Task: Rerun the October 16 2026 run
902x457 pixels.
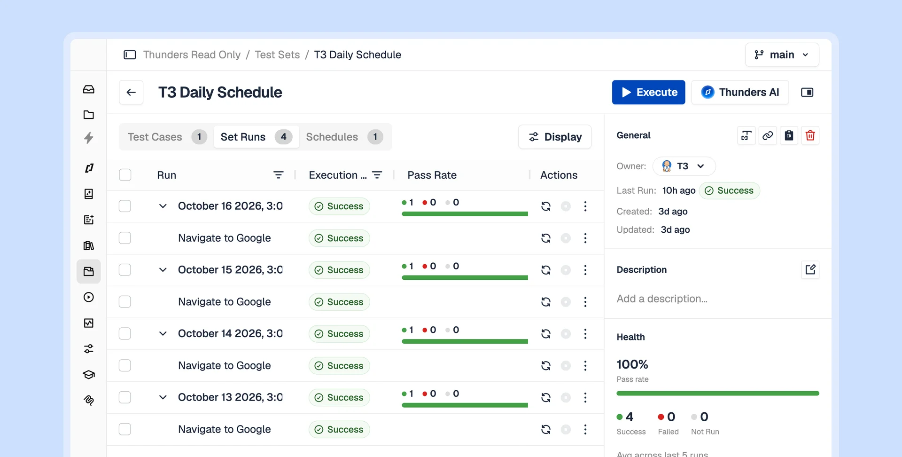Action: click(x=546, y=206)
